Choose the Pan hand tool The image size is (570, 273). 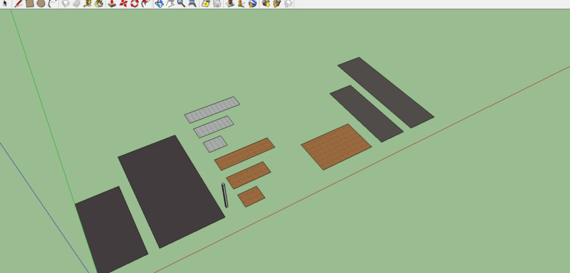pyautogui.click(x=170, y=4)
